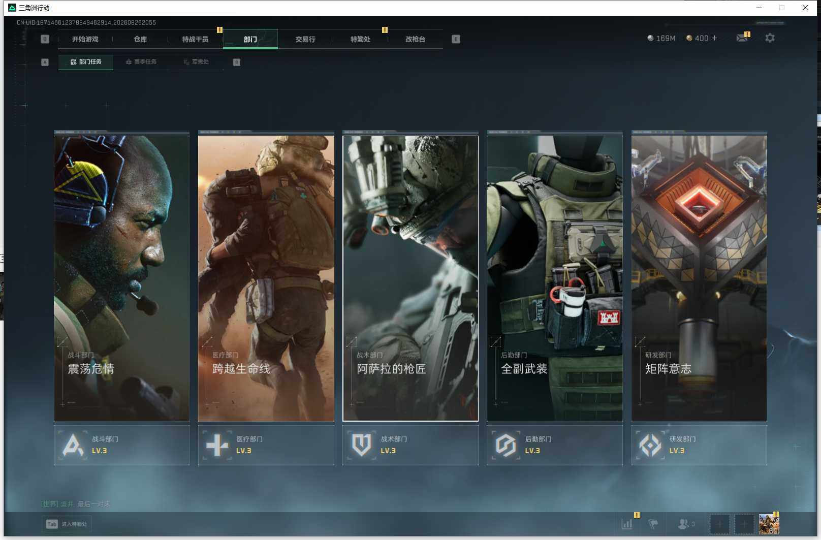Click the diagonal arrow icon on the 阿萨拉的枪匠 card
Image resolution: width=821 pixels, height=540 pixels.
tap(351, 341)
